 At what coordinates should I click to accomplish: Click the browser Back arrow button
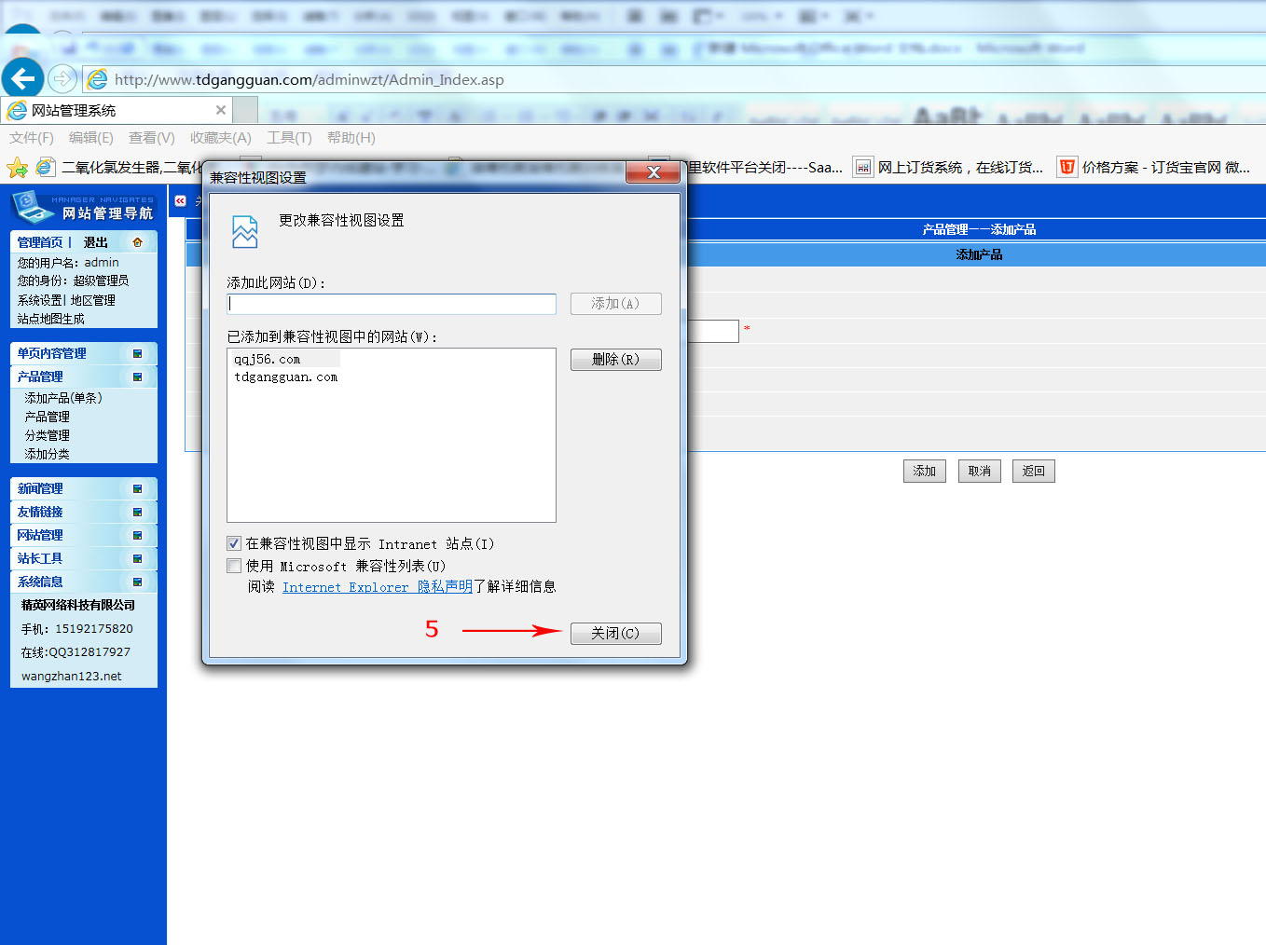tap(23, 78)
